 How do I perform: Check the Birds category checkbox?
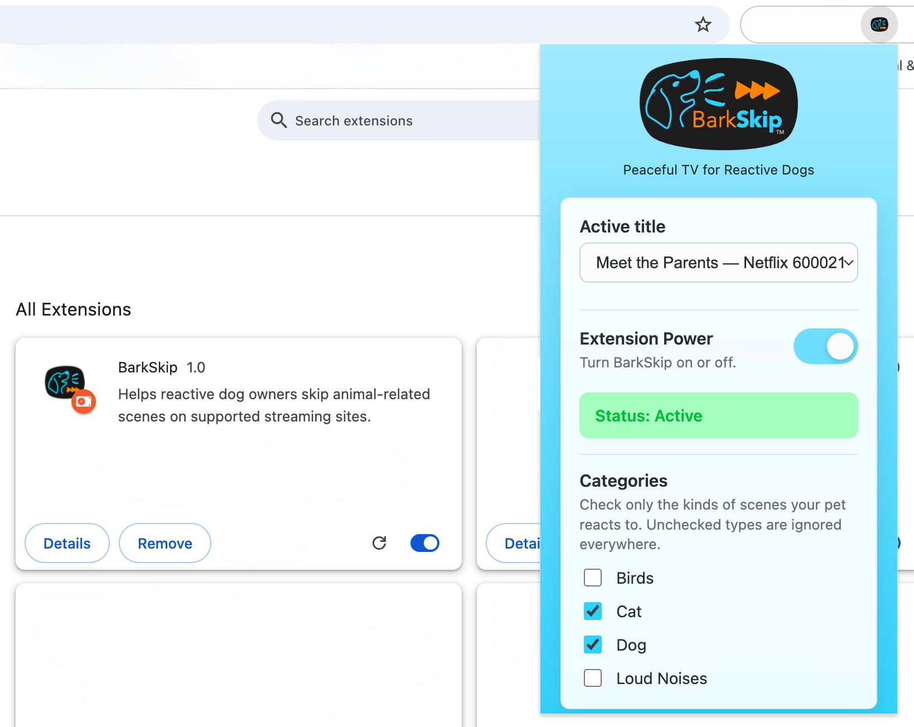(593, 578)
